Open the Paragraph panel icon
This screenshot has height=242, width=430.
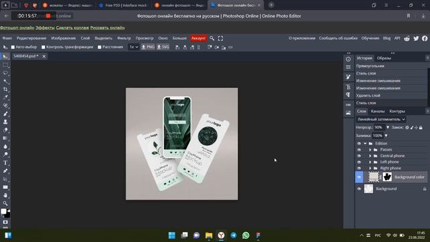(x=348, y=95)
